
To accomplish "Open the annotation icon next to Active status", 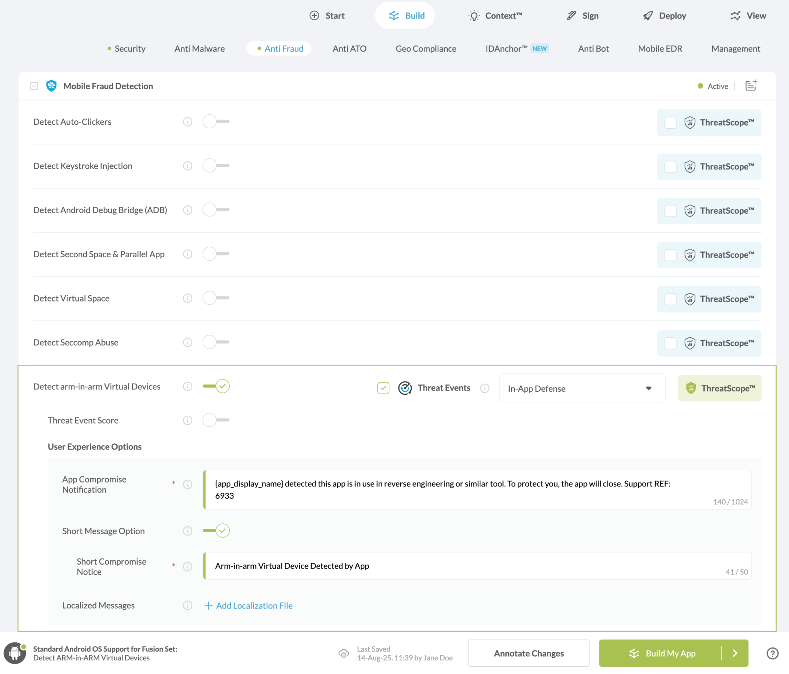I will pos(750,86).
